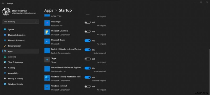Click Realtek Semiconductor publisher text
This screenshot has width=210, height=95.
tap(61, 53)
